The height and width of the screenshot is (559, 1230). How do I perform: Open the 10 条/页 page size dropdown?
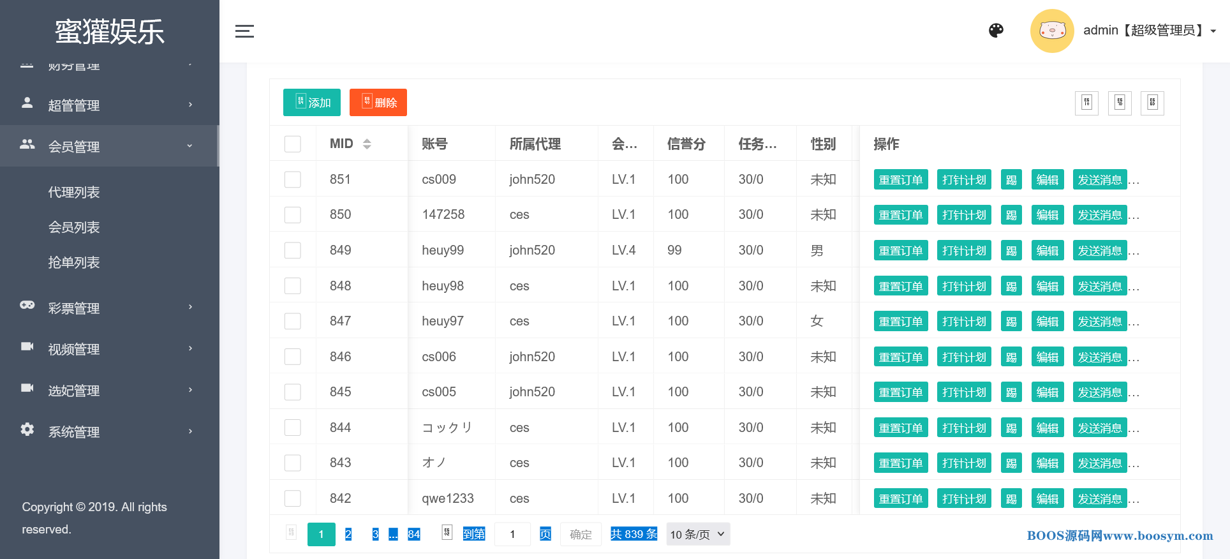698,534
